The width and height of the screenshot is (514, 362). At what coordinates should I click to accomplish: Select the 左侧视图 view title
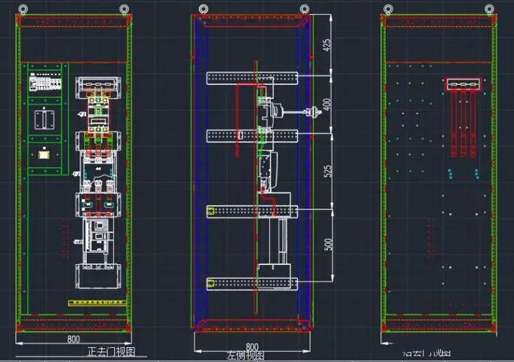(245, 355)
